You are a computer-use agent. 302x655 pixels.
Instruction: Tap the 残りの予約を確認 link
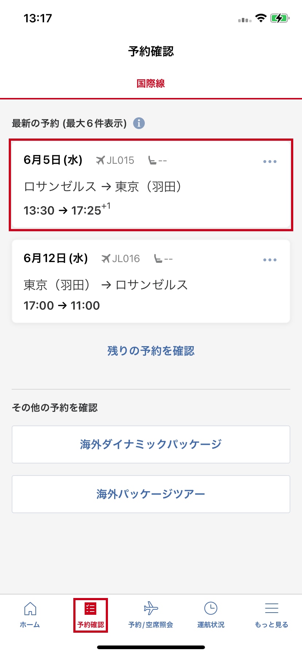pos(151,351)
